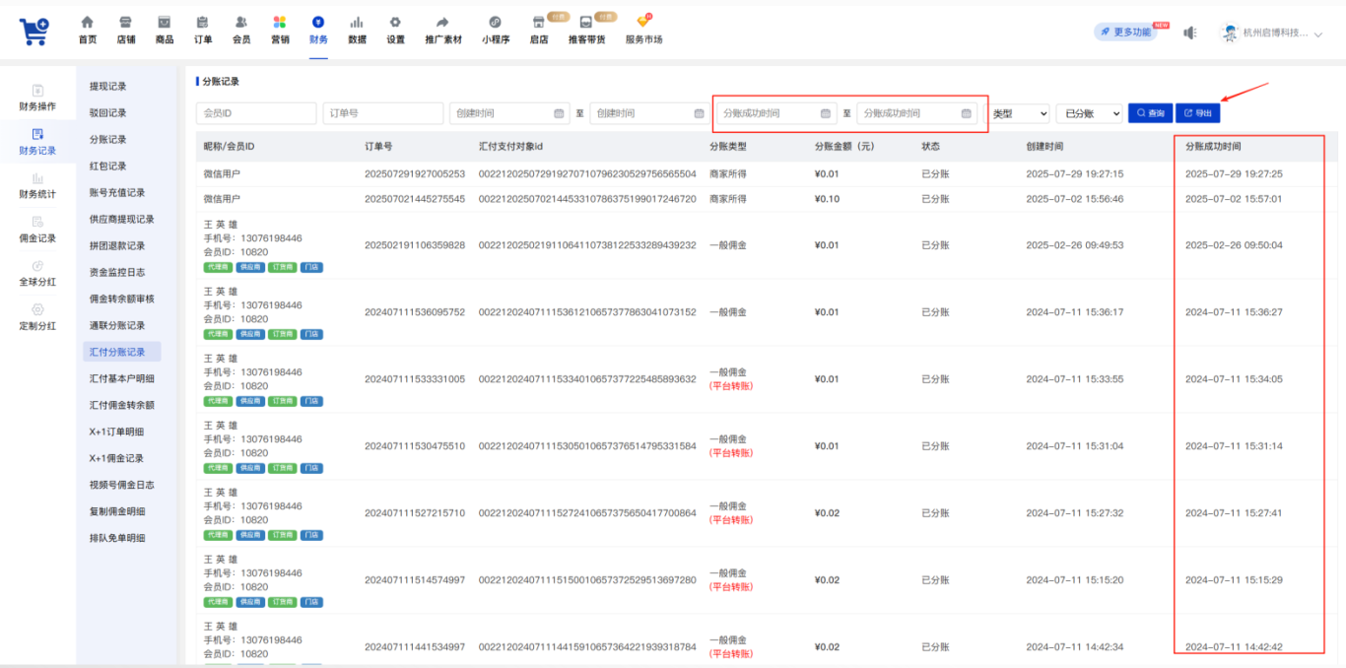Click the blue 查询 search button

[x=1150, y=113]
